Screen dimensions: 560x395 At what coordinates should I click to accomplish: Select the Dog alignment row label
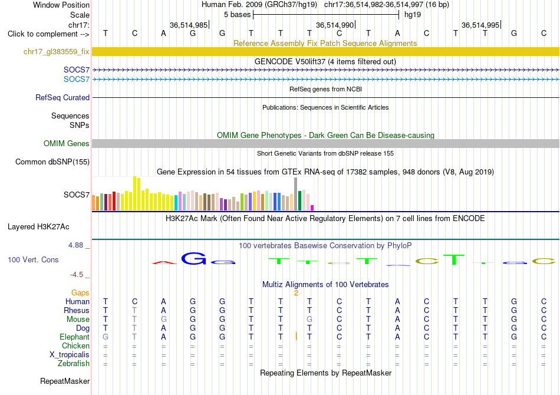tap(83, 328)
